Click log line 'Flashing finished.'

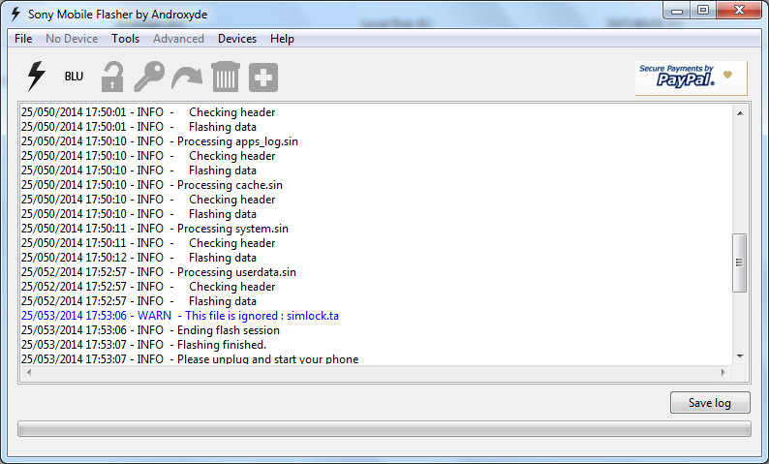point(143,345)
